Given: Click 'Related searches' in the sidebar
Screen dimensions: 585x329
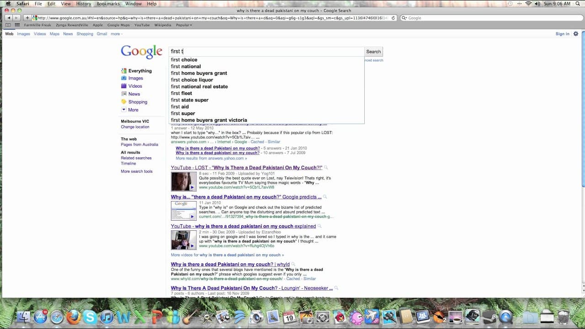Looking at the screenshot, I should [x=136, y=158].
